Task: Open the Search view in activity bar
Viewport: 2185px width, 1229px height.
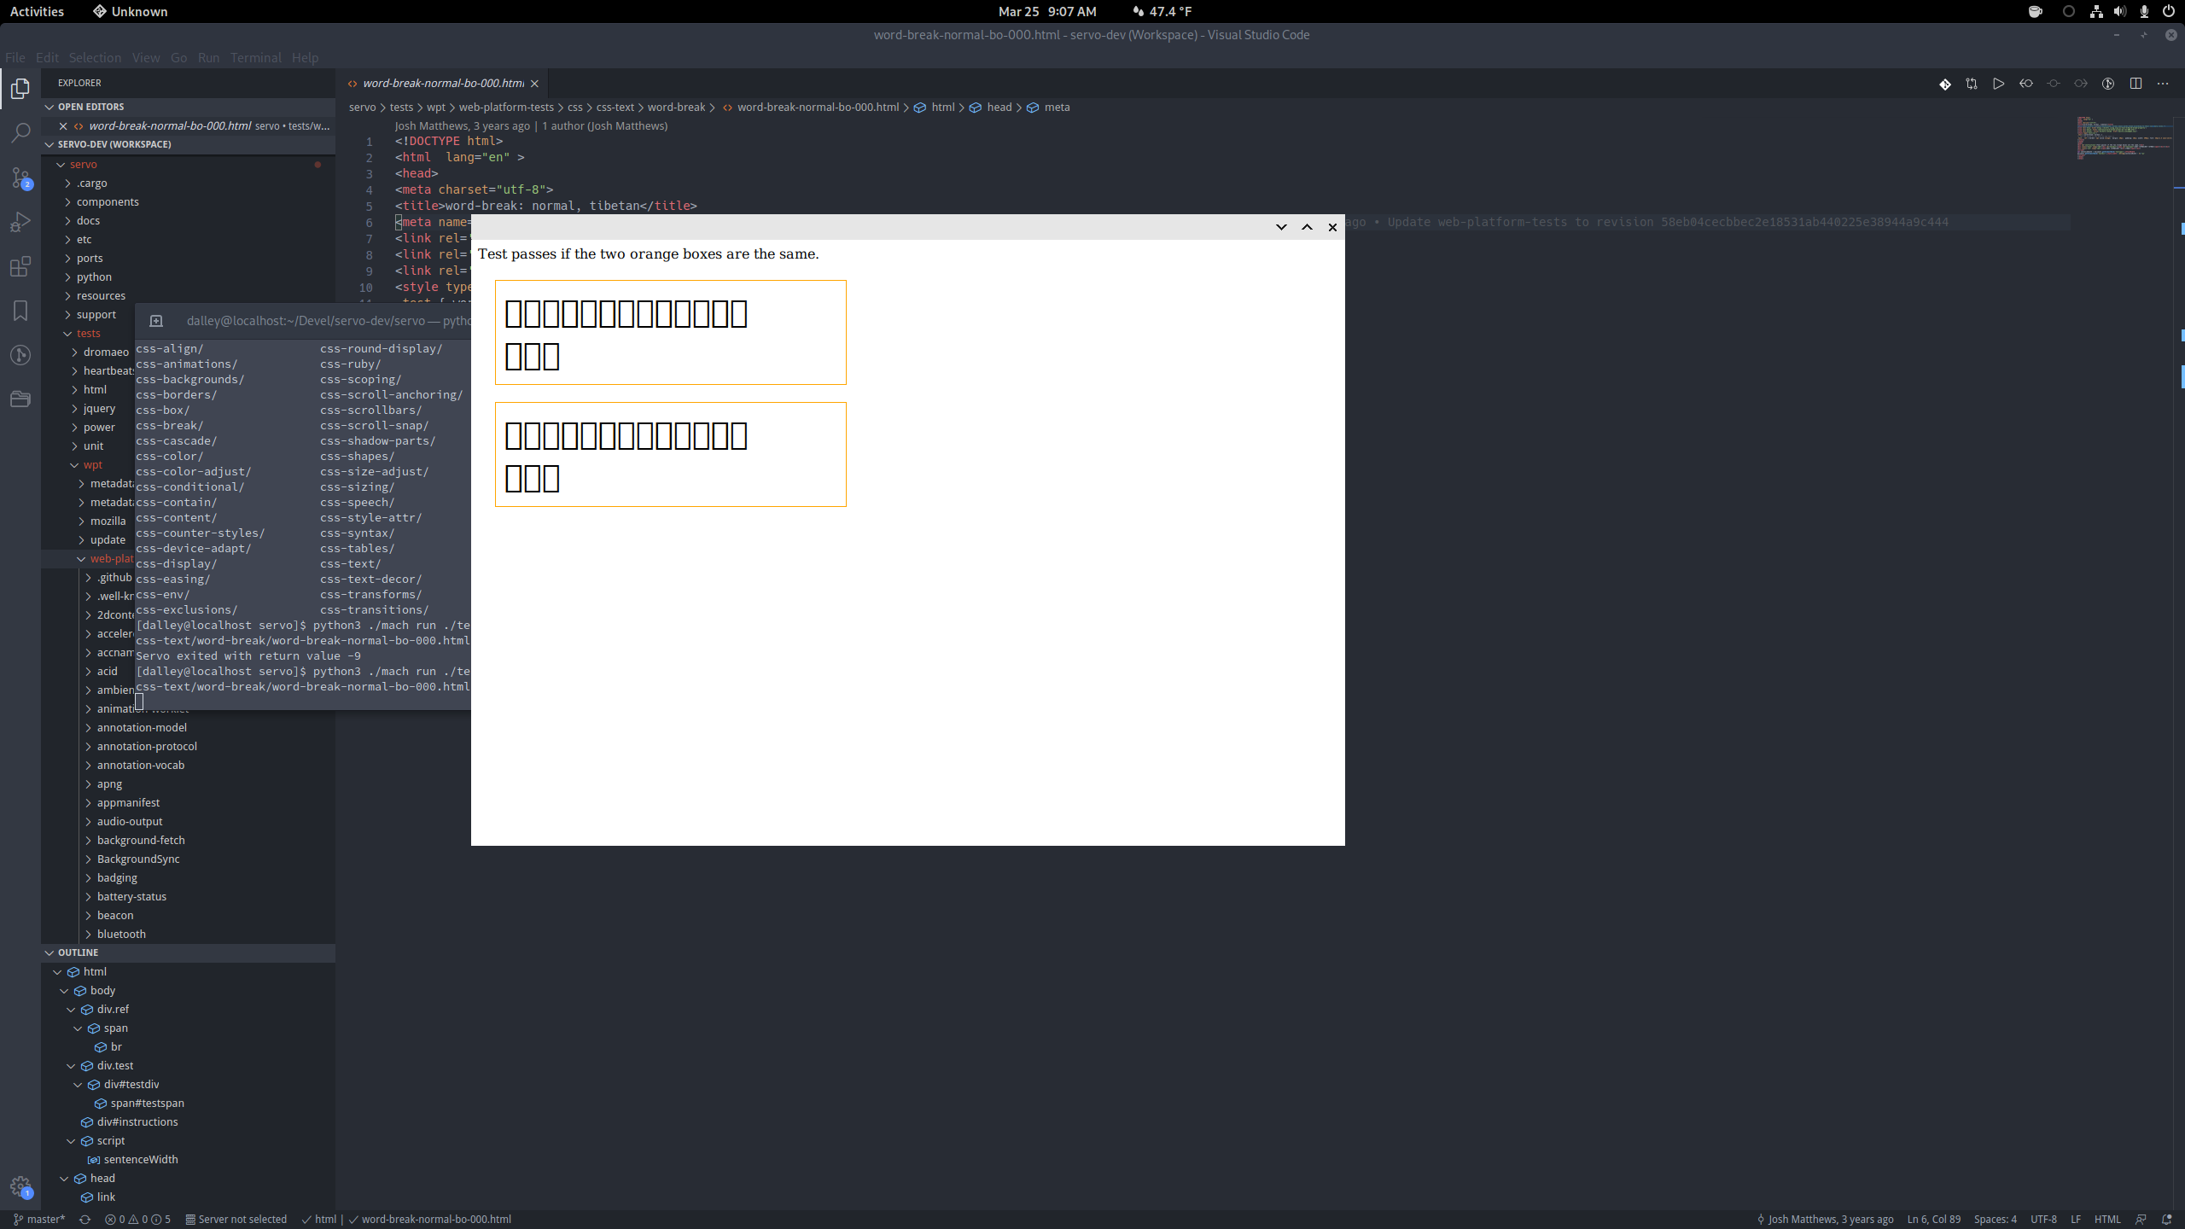Action: click(20, 133)
